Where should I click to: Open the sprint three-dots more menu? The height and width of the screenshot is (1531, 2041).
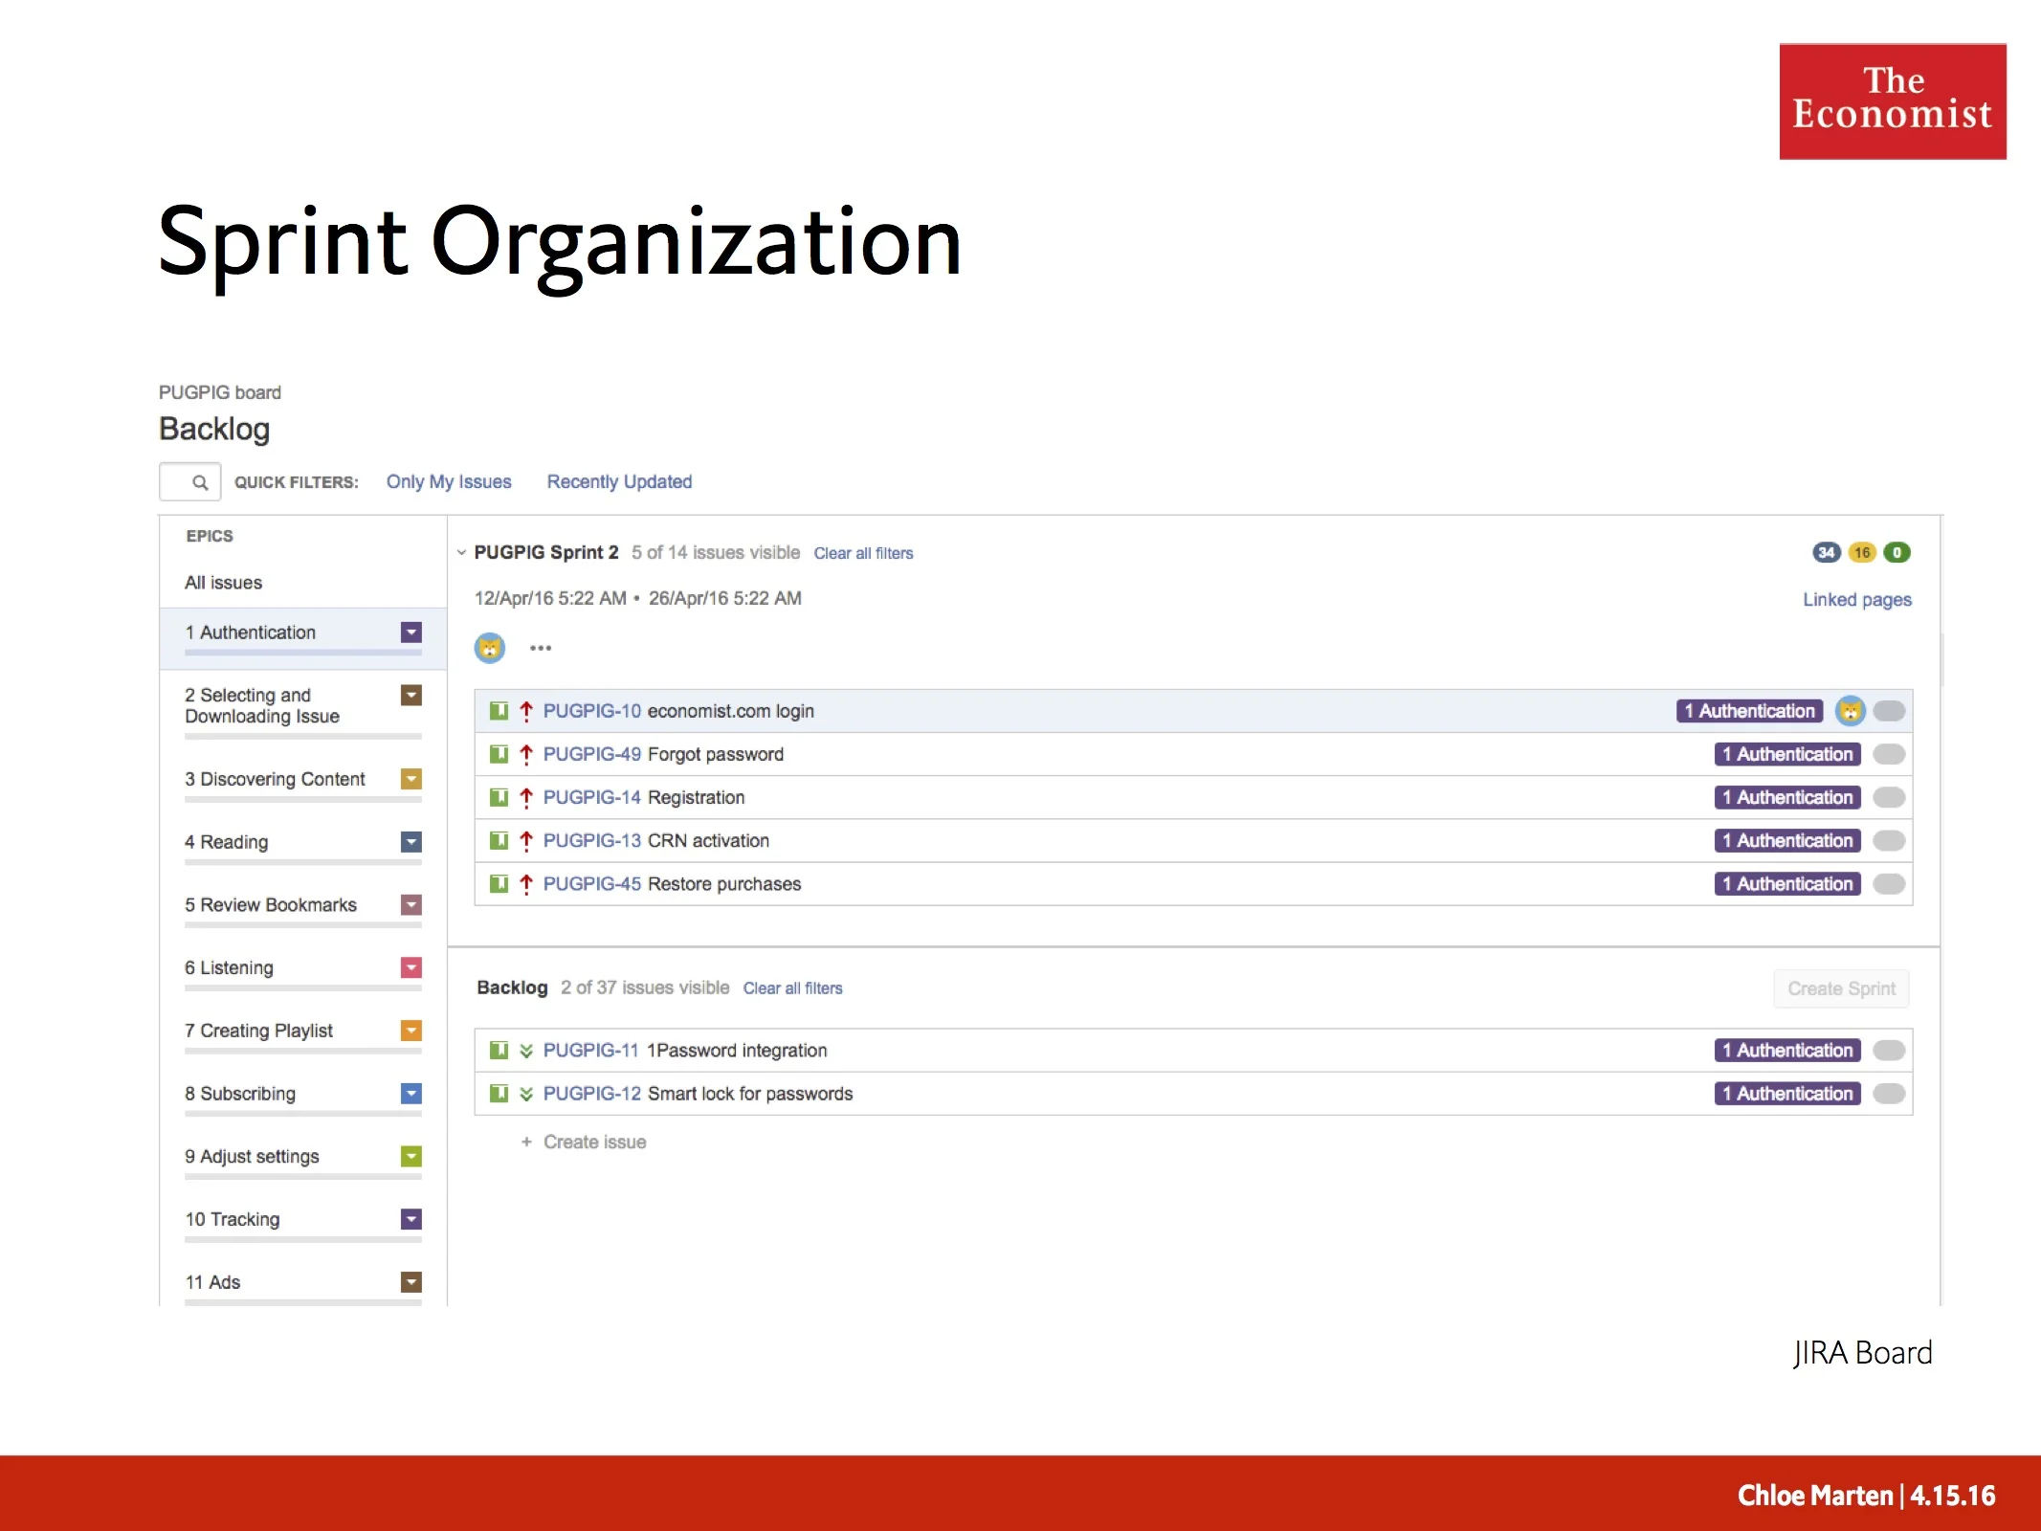(x=541, y=648)
